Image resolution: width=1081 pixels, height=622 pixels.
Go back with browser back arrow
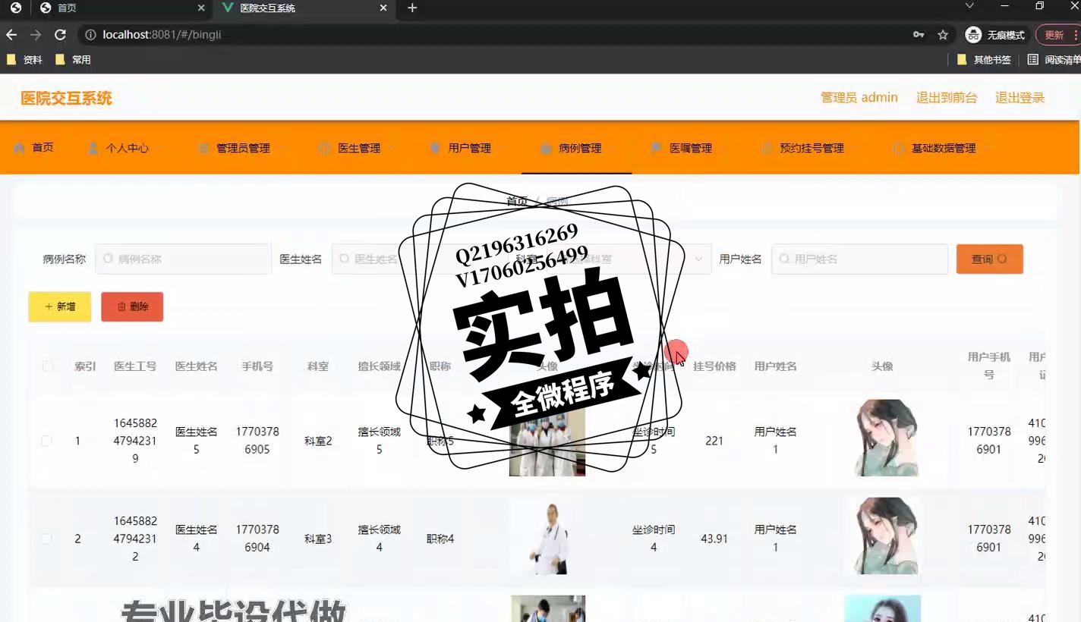click(x=11, y=35)
